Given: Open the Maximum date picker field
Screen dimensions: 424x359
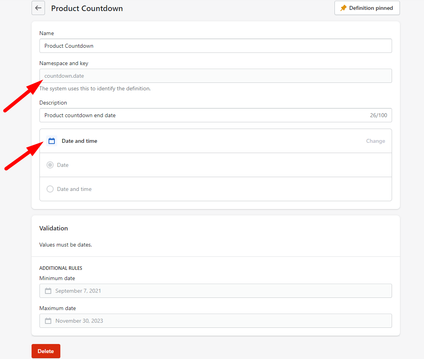Looking at the screenshot, I should (x=215, y=321).
